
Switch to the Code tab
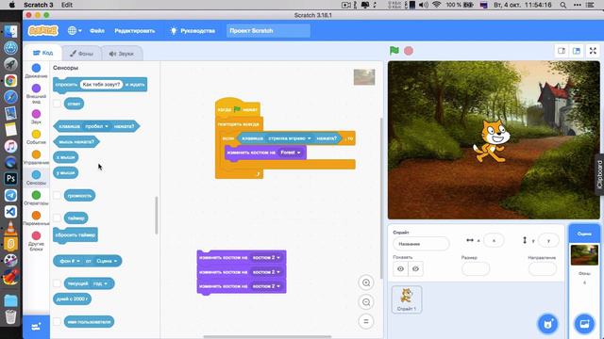point(43,53)
